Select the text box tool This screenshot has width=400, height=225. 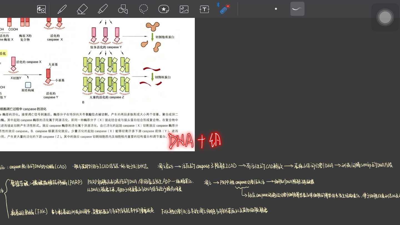[x=204, y=9]
